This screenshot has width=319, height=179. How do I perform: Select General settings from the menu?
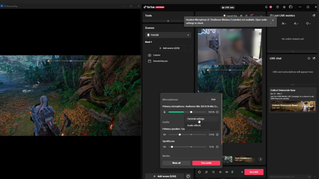click(x=196, y=119)
